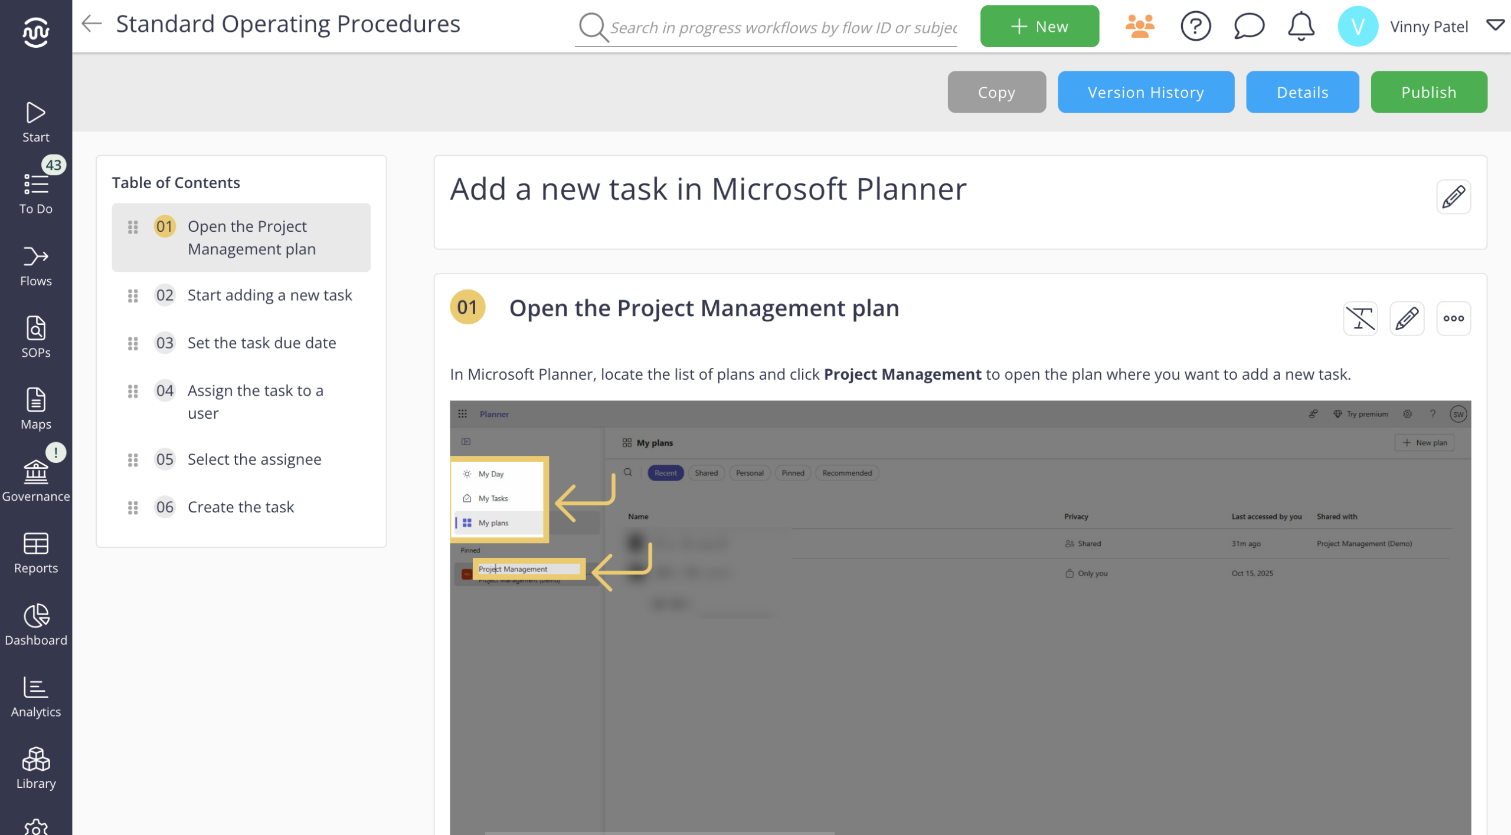Publish the SOP
1511x835 pixels.
1428,92
